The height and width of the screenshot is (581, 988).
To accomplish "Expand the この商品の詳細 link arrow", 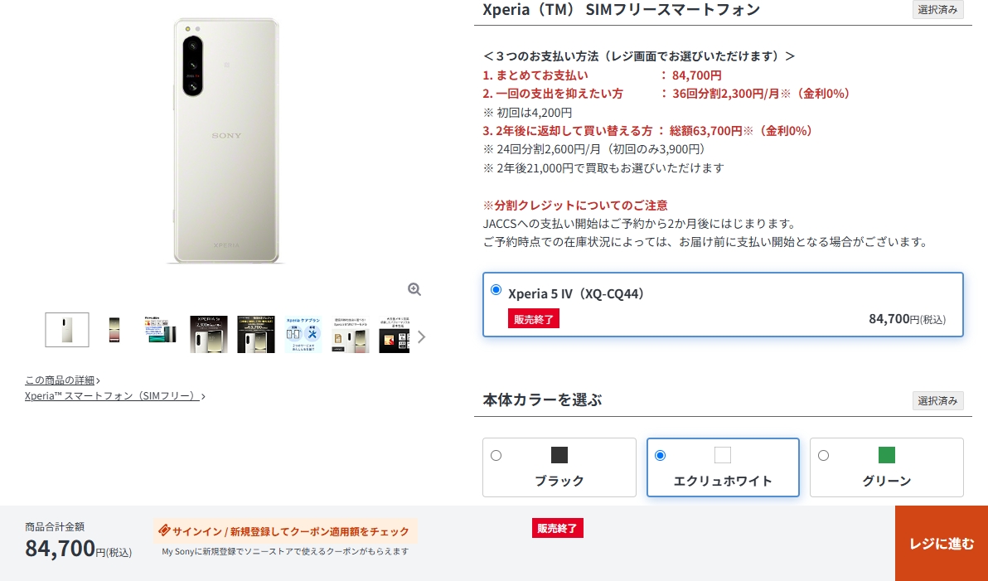I will point(99,380).
